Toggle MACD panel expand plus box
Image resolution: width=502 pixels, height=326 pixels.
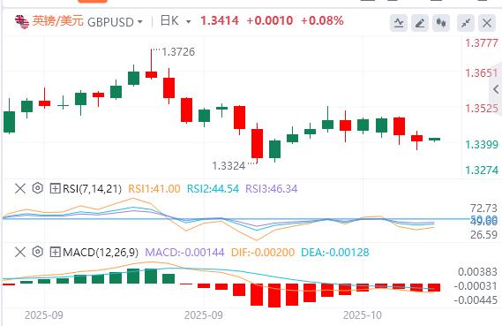click(x=55, y=253)
